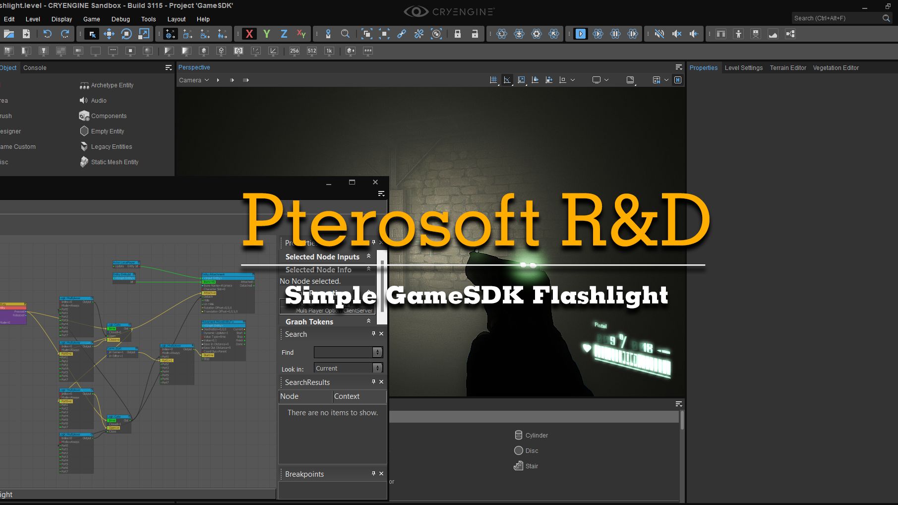Image resolution: width=898 pixels, height=505 pixels.
Task: Open the Camera dropdown in Perspective viewport
Action: 194,80
